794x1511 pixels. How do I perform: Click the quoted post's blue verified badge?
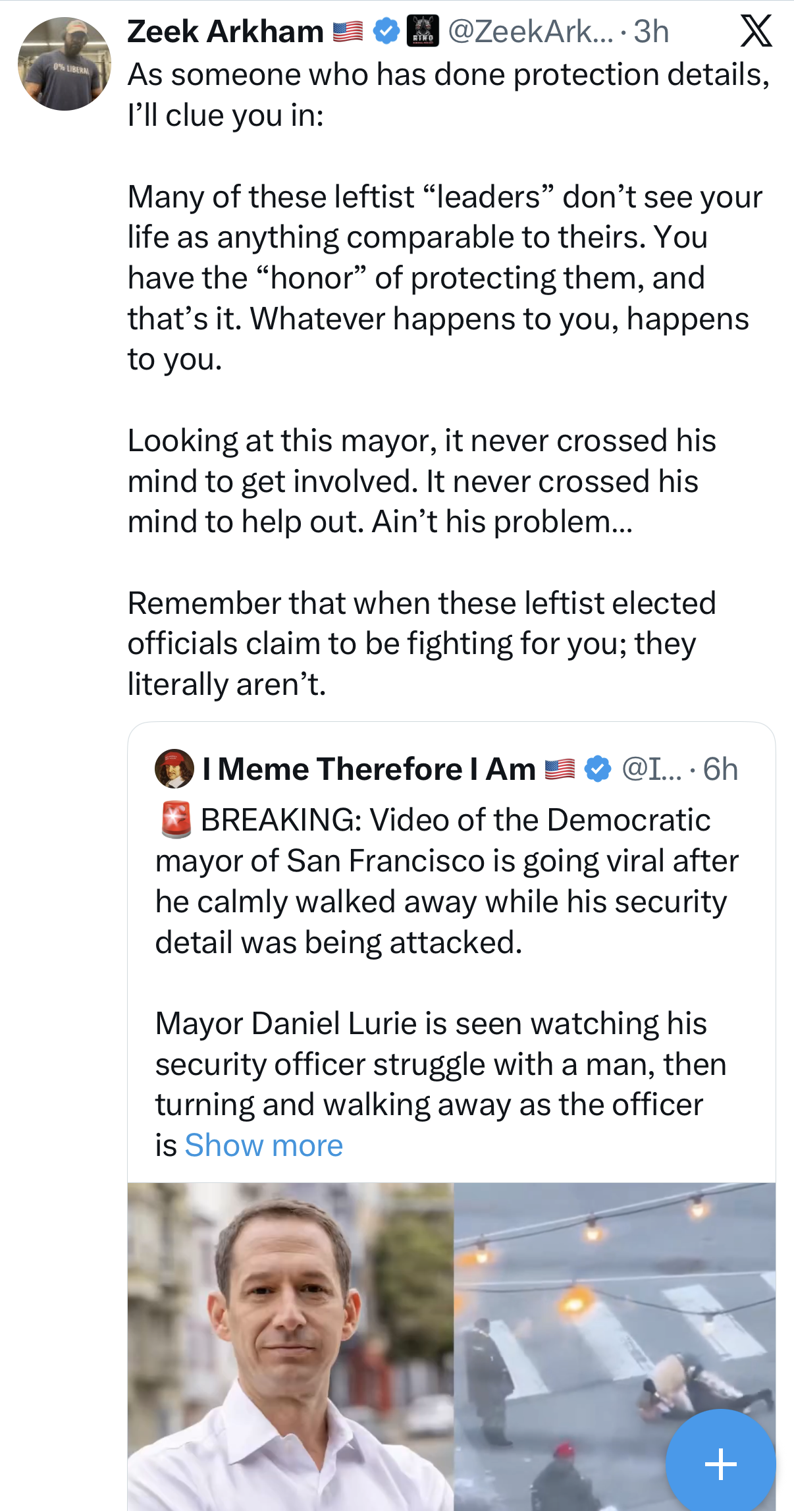coord(598,769)
